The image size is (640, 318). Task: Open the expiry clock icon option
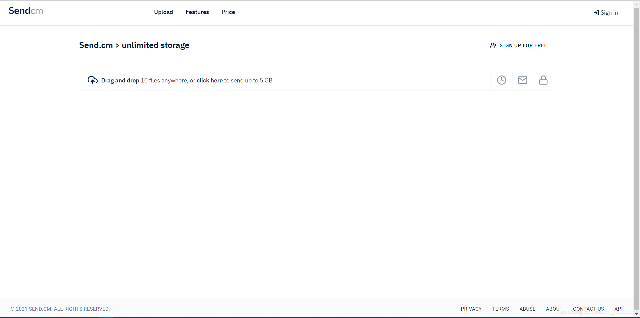[x=502, y=80]
